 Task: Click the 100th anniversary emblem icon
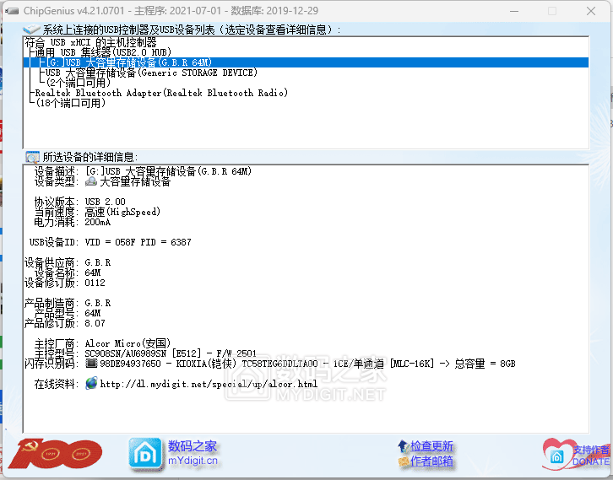point(55,454)
